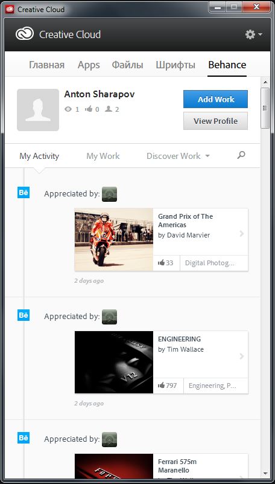Click the Behance icon beside the Grand Prix entry
Image resolution: width=275 pixels, height=484 pixels.
(24, 193)
